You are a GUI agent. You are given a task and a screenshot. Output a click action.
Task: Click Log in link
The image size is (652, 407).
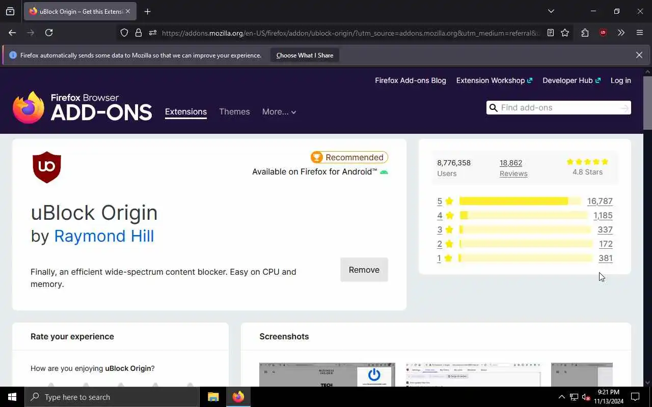[620, 80]
